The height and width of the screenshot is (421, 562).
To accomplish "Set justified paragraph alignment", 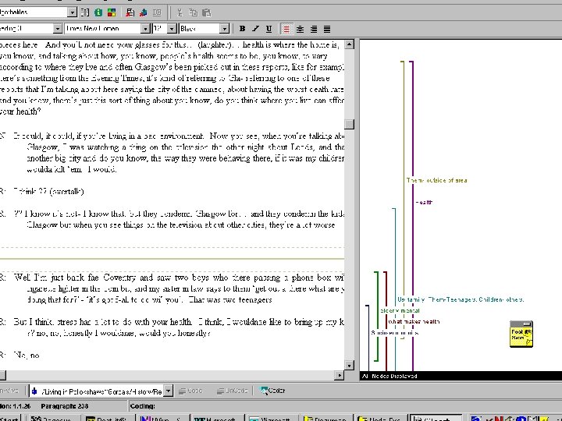I will click(327, 29).
